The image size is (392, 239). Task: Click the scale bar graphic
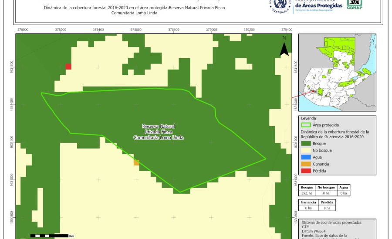click(49, 236)
